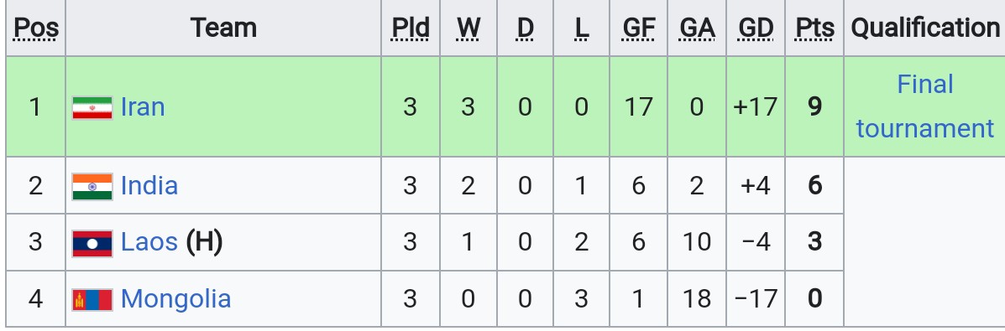Click the Laos flag icon
Image resolution: width=1005 pixels, height=331 pixels.
coord(92,244)
